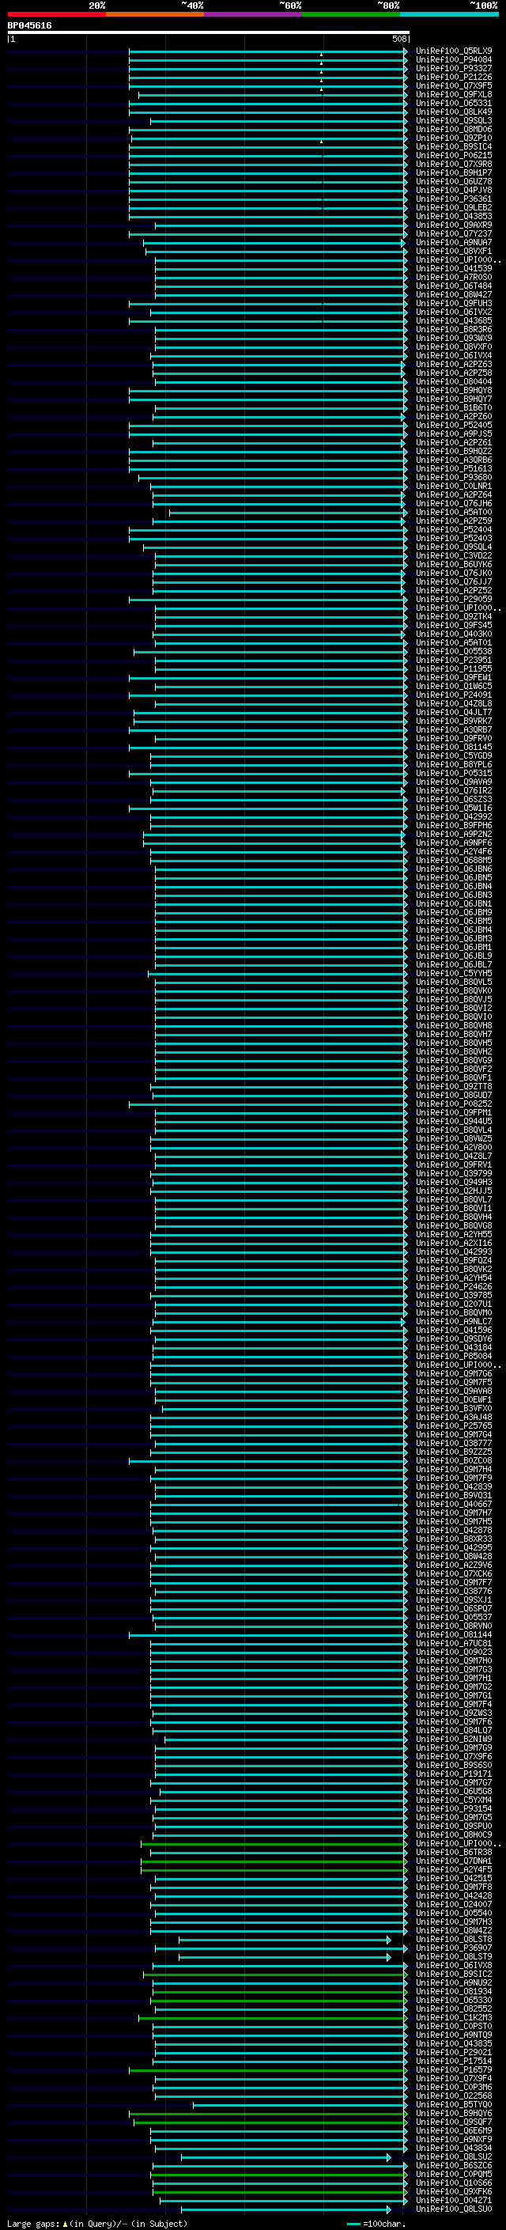506x2230 pixels.
Task: Open hit UniRef100_Q9ZP10
Action: click(x=454, y=138)
